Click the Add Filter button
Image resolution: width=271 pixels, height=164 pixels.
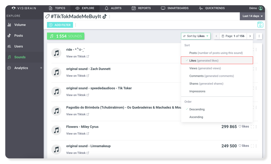60,25
